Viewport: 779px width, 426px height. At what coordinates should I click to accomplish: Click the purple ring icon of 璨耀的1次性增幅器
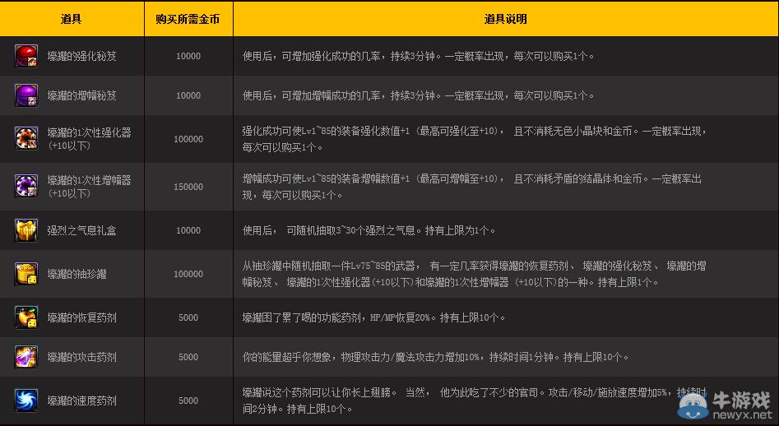coord(26,186)
